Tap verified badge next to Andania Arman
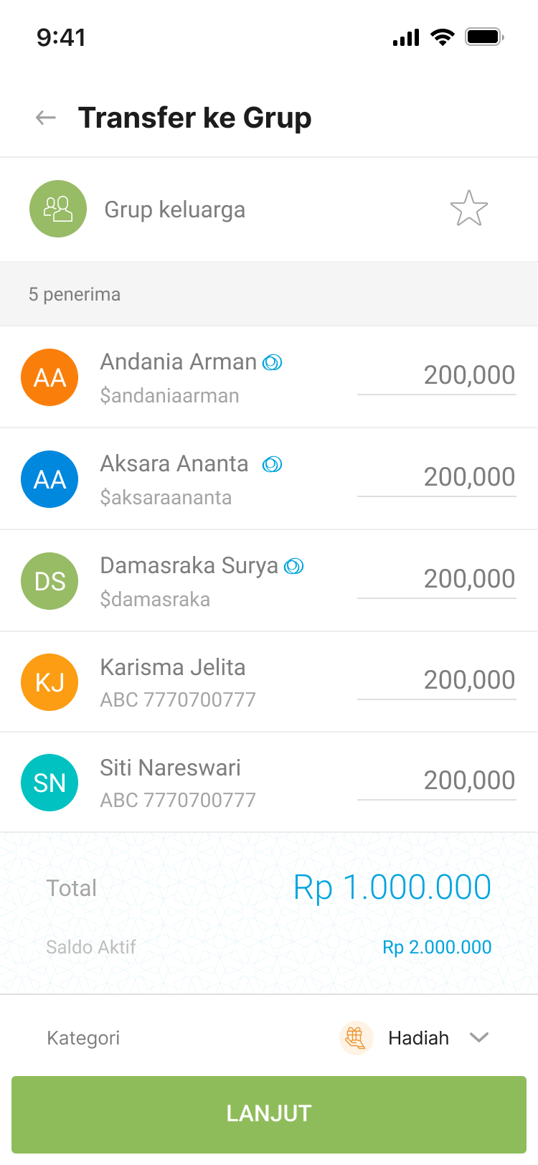This screenshot has height=1165, width=538. 273,363
